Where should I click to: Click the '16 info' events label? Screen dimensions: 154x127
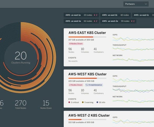pos(102,102)
